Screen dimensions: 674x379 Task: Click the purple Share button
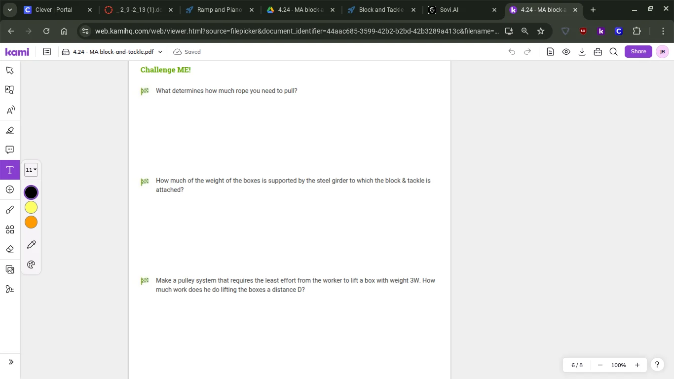tap(638, 51)
